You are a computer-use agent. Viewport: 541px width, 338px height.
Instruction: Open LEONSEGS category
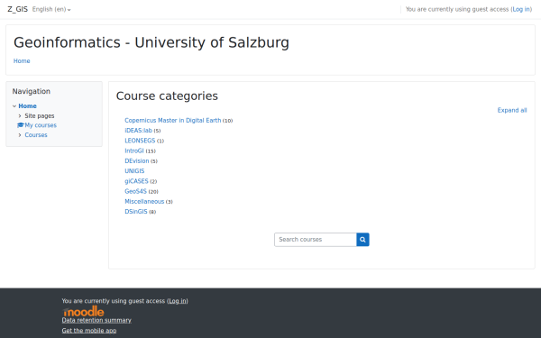[140, 141]
